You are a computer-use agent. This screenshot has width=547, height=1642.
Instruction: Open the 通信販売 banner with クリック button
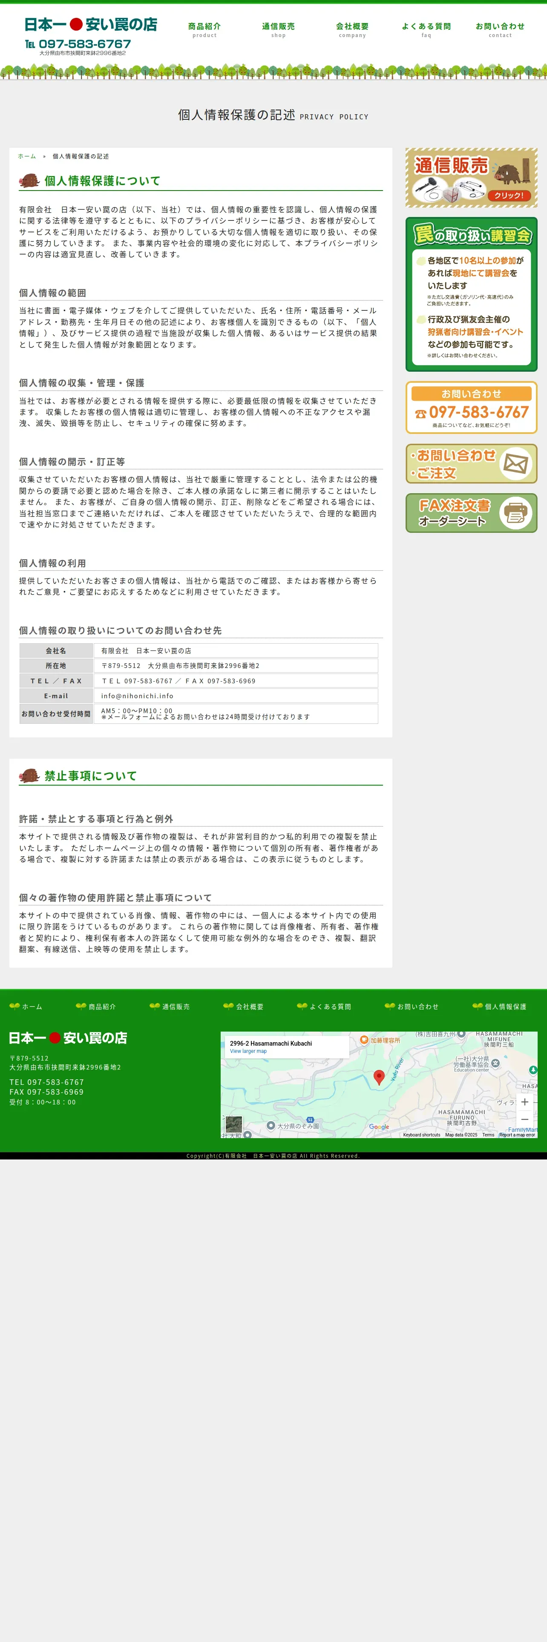click(471, 178)
